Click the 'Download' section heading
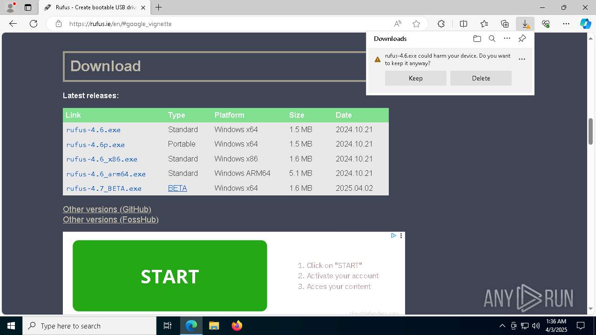Viewport: 596px width, 335px height. click(106, 66)
